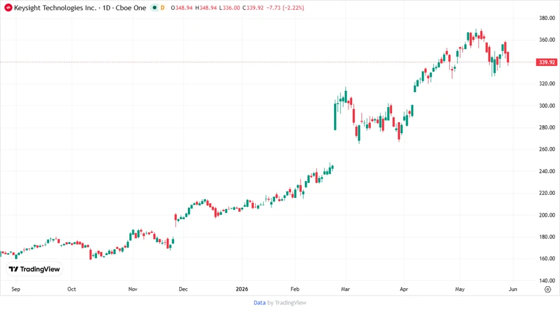Viewport: 560px width, 310px height.
Task: Click the 280.00 price axis label
Action: [x=547, y=128]
